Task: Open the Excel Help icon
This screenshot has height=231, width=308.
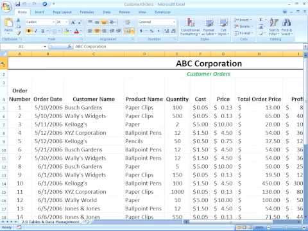Action: click(x=285, y=12)
